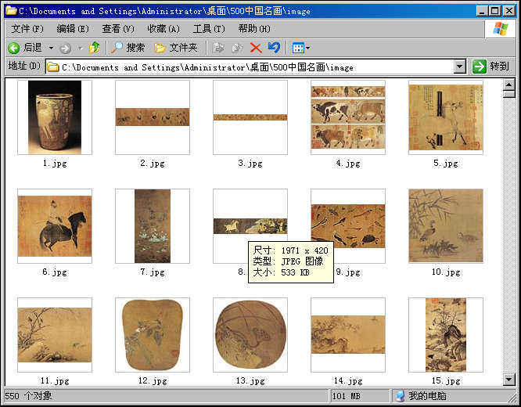Open Back button history dropdown arrow
521x407 pixels.
coord(51,49)
